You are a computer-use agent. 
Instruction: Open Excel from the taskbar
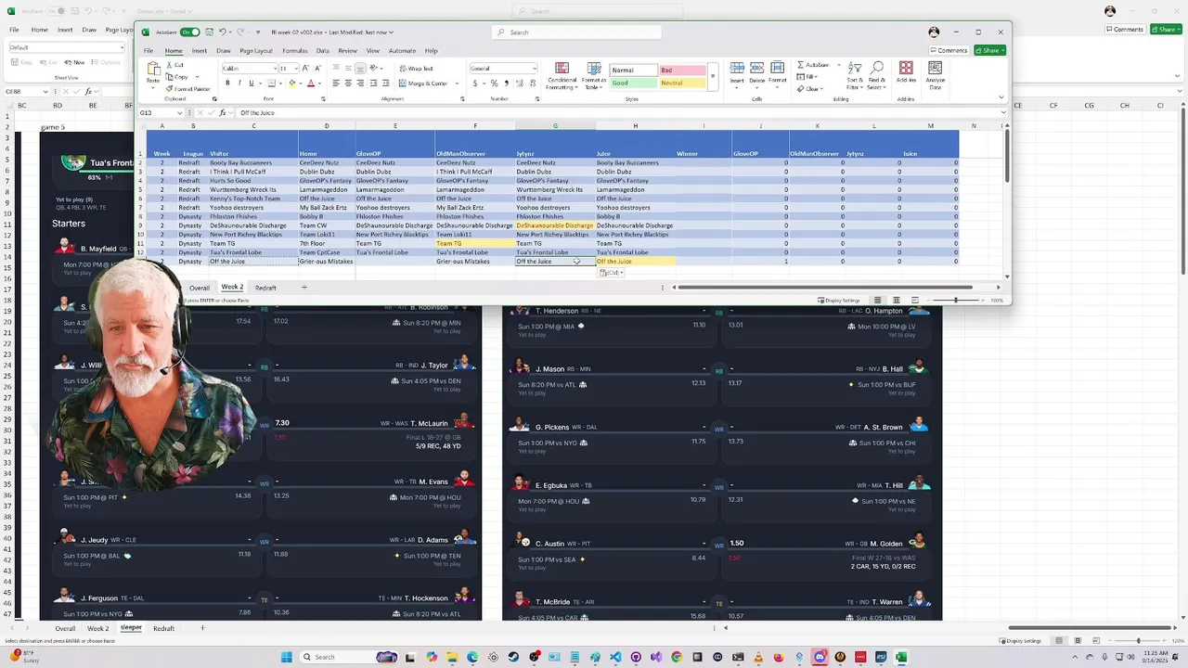pos(901,657)
